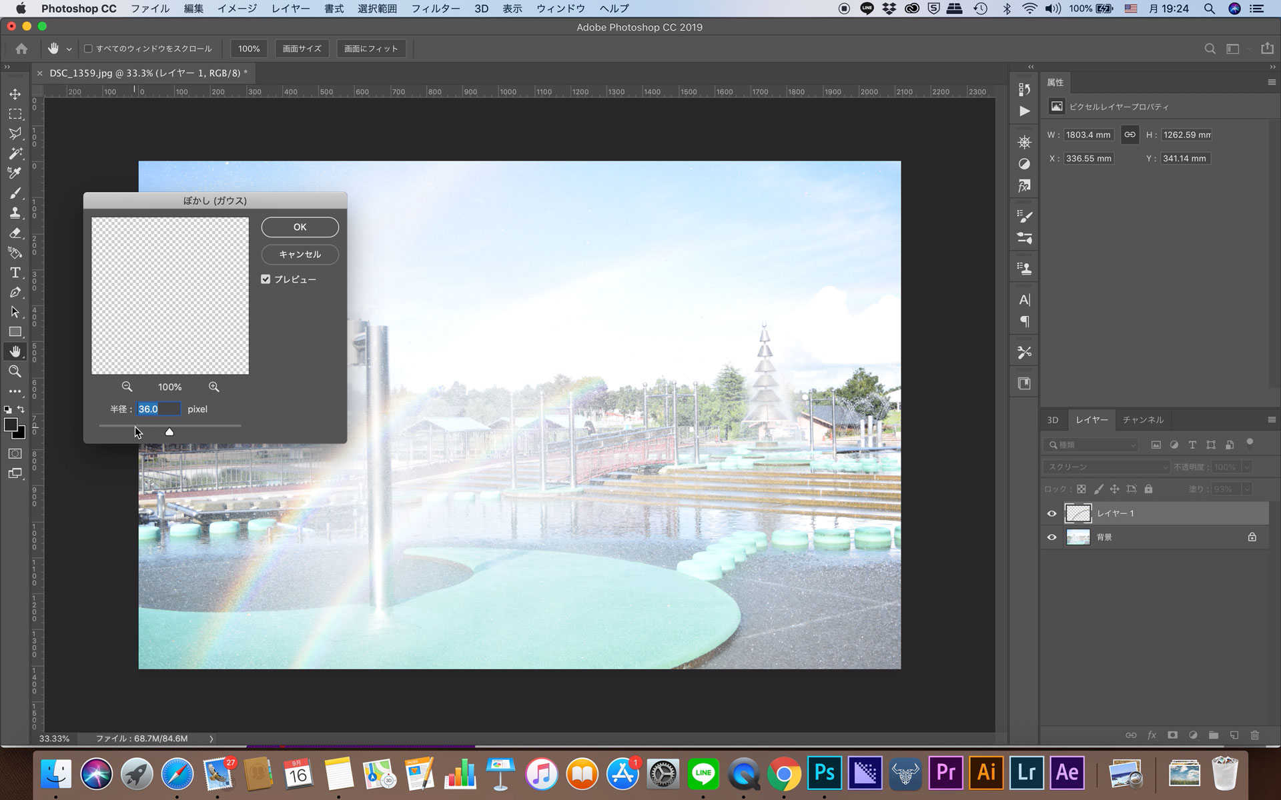Toggle lock all layer attributes
Image resolution: width=1281 pixels, height=800 pixels.
1148,489
